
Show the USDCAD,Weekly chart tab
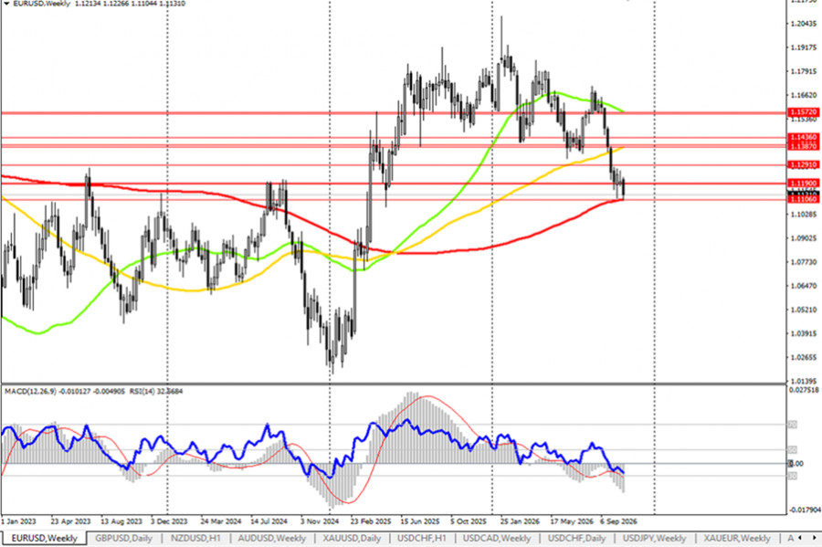[x=497, y=538]
